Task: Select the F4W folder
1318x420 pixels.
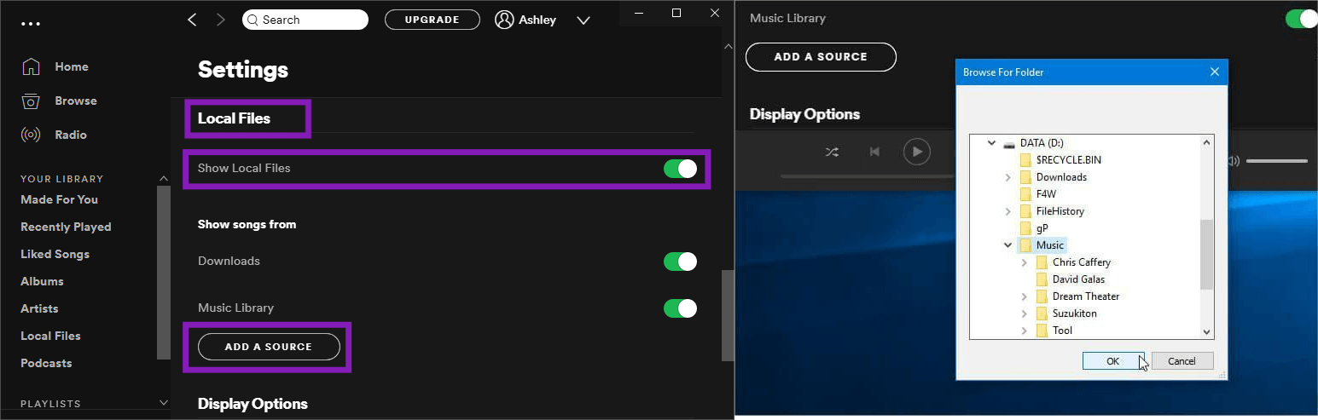Action: [1038, 194]
